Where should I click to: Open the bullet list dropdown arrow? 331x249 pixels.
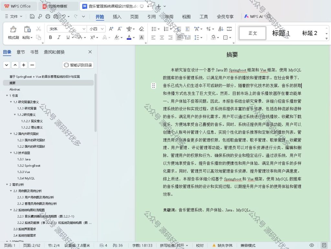pyautogui.click(x=158, y=29)
